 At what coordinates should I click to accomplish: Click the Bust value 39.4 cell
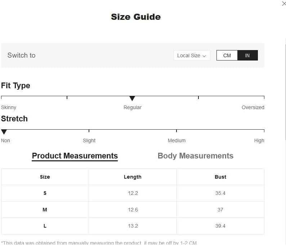click(x=220, y=226)
